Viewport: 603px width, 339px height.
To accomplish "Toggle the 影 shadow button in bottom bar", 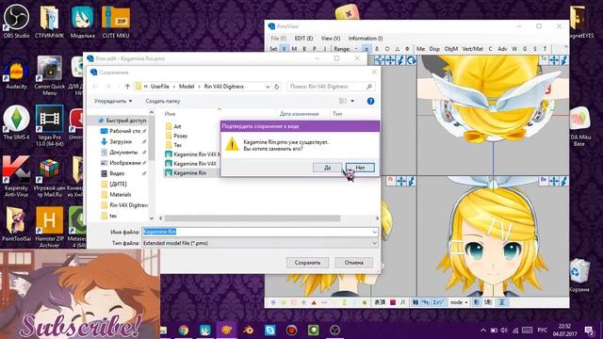I will point(476,302).
